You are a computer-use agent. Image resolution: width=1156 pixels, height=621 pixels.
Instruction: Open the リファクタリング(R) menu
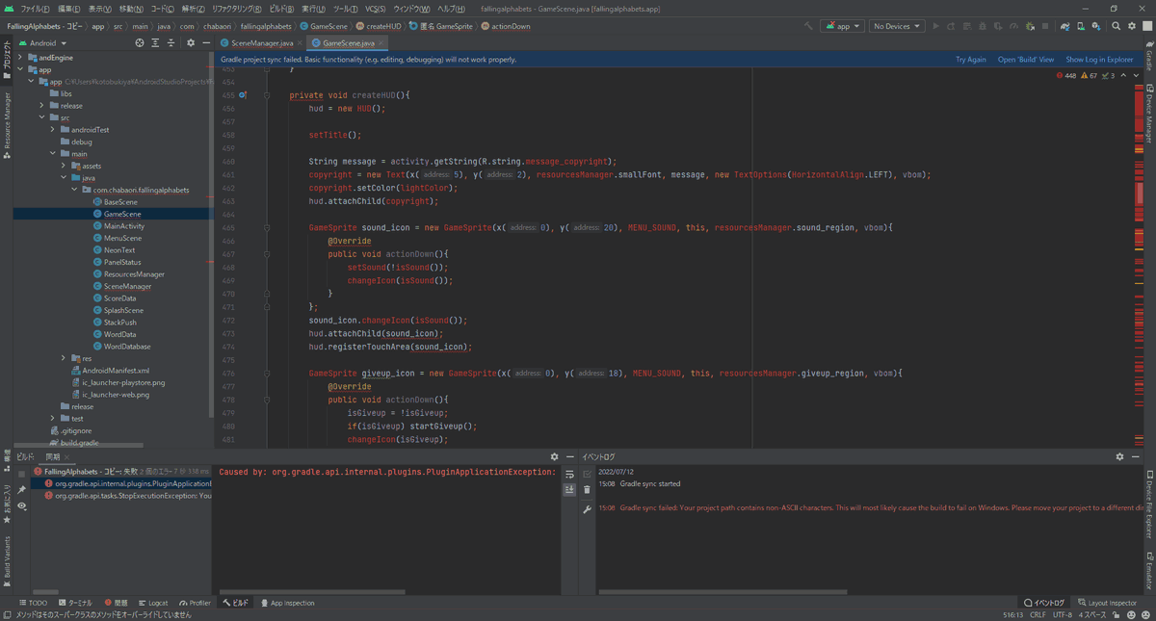click(236, 9)
